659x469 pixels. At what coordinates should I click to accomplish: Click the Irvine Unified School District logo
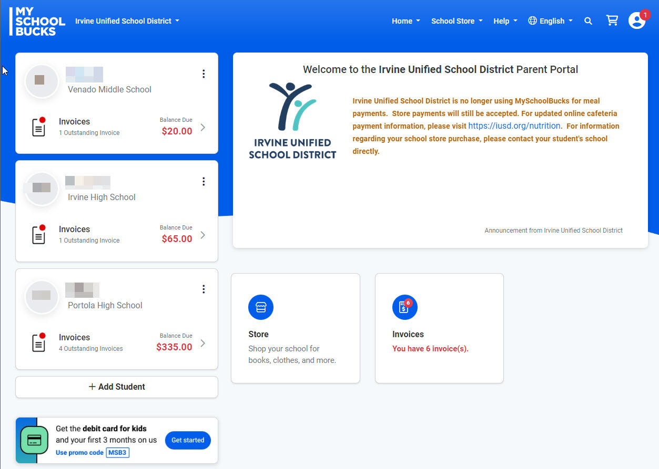pyautogui.click(x=292, y=120)
